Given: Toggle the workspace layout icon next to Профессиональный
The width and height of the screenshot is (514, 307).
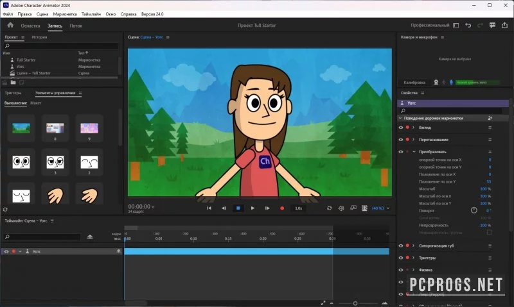Looking at the screenshot, I should coord(456,25).
